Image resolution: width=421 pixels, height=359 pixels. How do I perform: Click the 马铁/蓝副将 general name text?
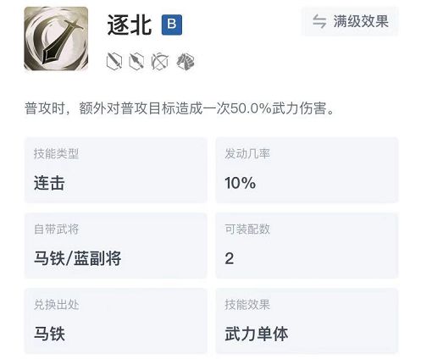point(78,258)
